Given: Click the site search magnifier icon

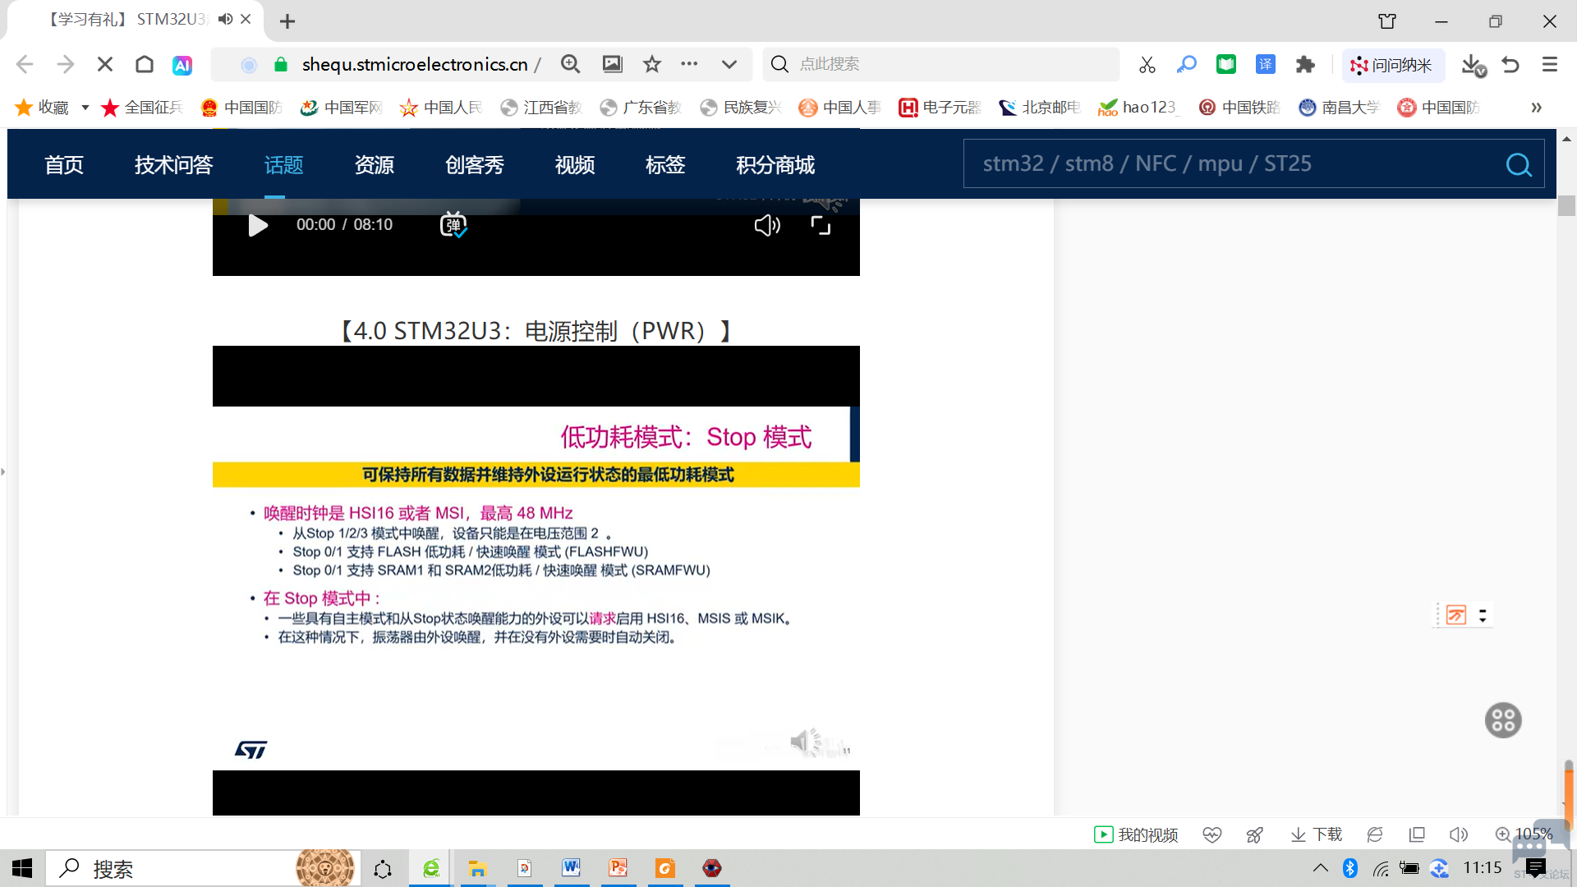Looking at the screenshot, I should coord(1518,165).
